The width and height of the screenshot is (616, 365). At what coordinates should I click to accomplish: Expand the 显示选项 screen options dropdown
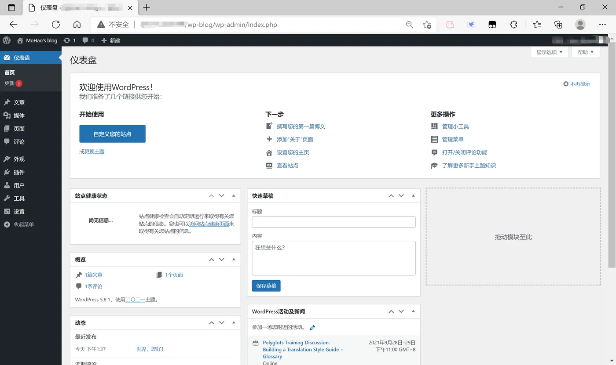tap(550, 52)
